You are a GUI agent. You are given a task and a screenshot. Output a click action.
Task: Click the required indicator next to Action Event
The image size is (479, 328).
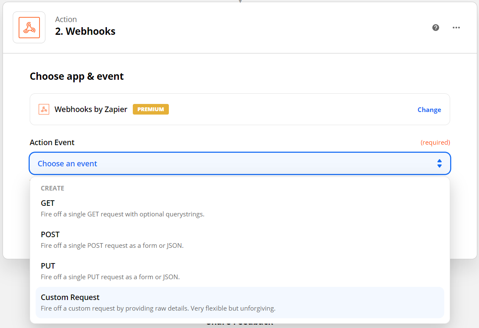click(435, 142)
